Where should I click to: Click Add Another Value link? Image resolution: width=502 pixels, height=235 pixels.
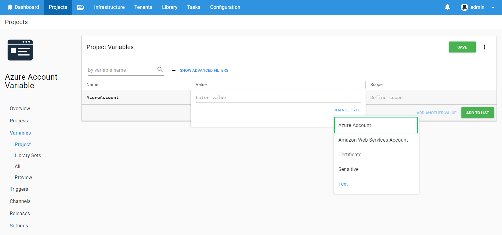pos(436,113)
